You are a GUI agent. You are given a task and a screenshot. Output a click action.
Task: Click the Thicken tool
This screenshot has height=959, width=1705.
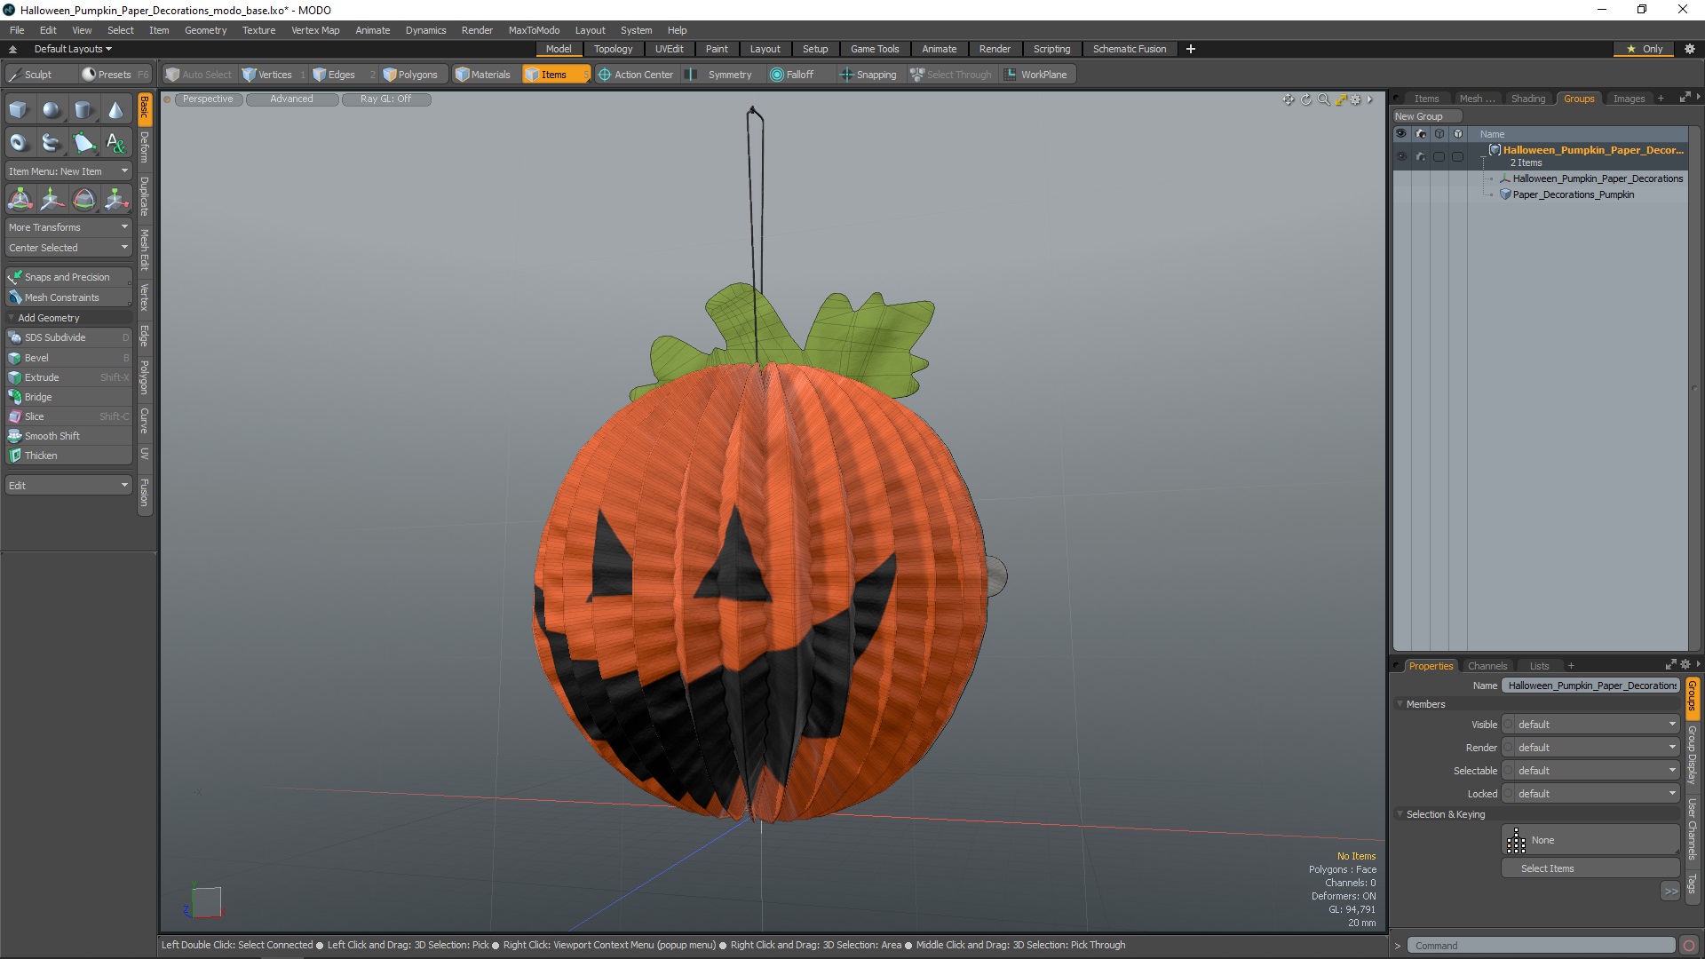click(x=68, y=456)
